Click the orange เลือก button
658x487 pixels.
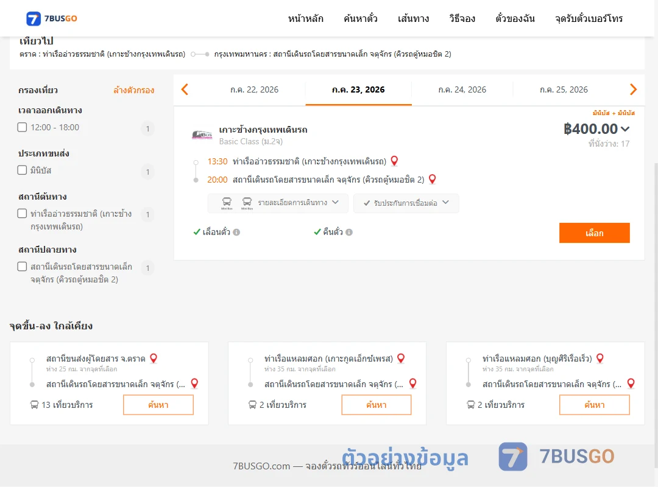coord(594,233)
